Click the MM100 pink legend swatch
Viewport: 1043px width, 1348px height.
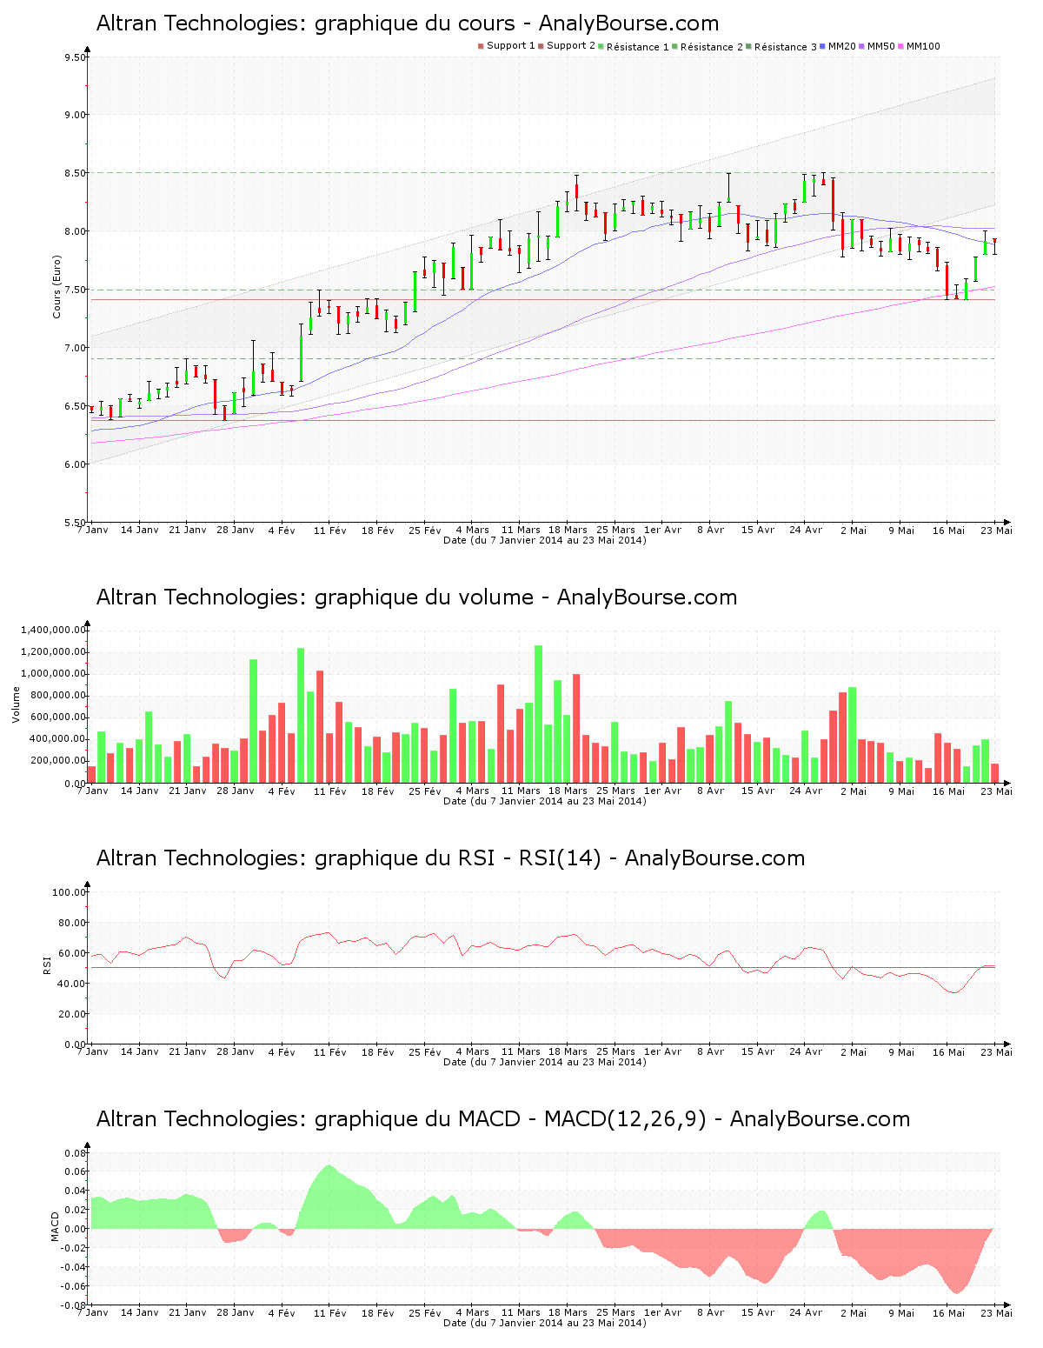[900, 46]
